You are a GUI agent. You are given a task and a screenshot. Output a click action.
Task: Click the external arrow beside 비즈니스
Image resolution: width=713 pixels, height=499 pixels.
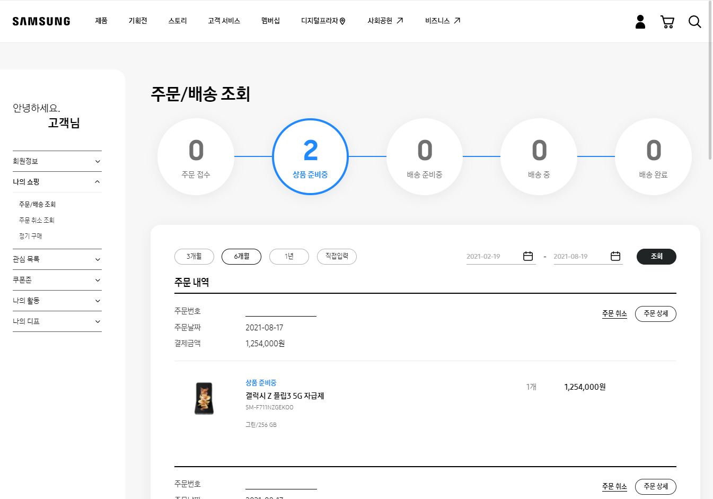point(457,21)
